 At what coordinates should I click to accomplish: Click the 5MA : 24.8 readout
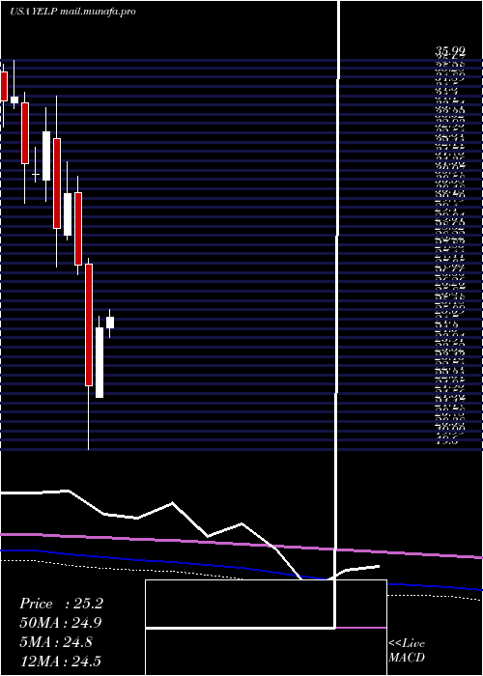tap(56, 642)
